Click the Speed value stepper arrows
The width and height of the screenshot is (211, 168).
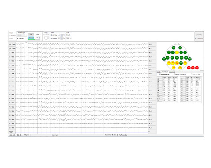point(40,38)
